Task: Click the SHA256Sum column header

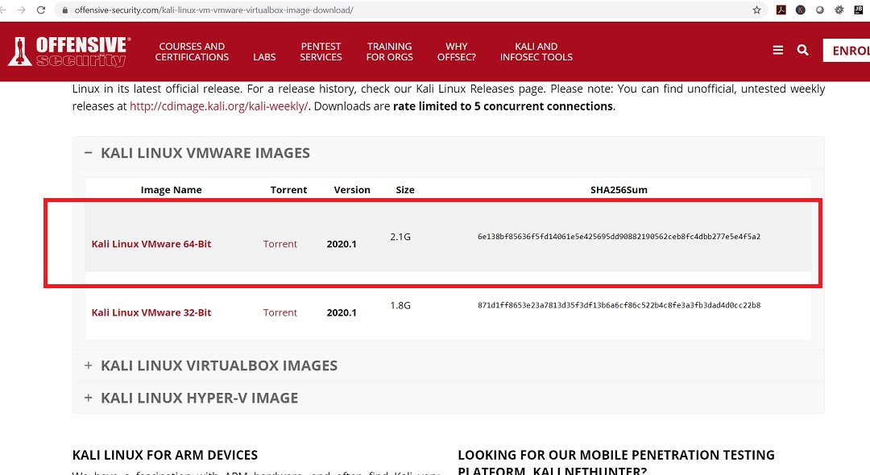Action: [x=619, y=189]
